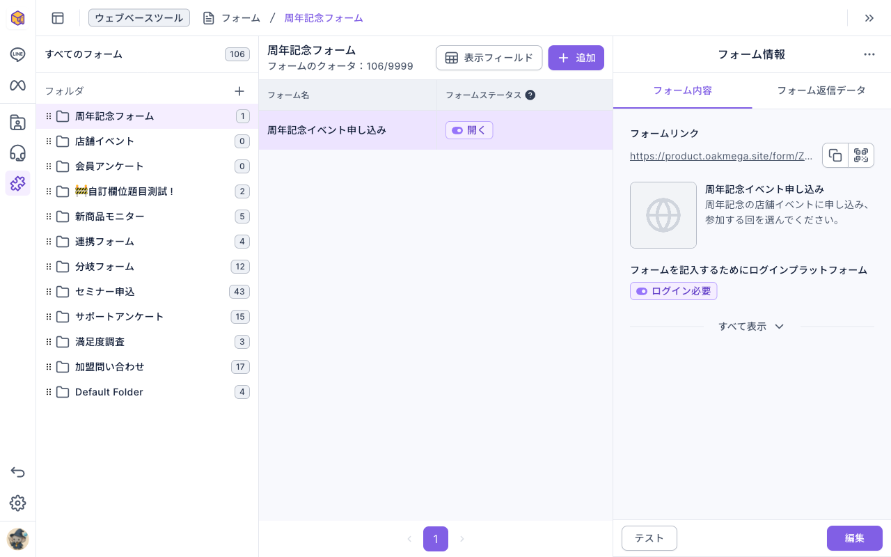The height and width of the screenshot is (557, 891).
Task: Toggle the sidebar panel layout icon
Action: click(58, 18)
